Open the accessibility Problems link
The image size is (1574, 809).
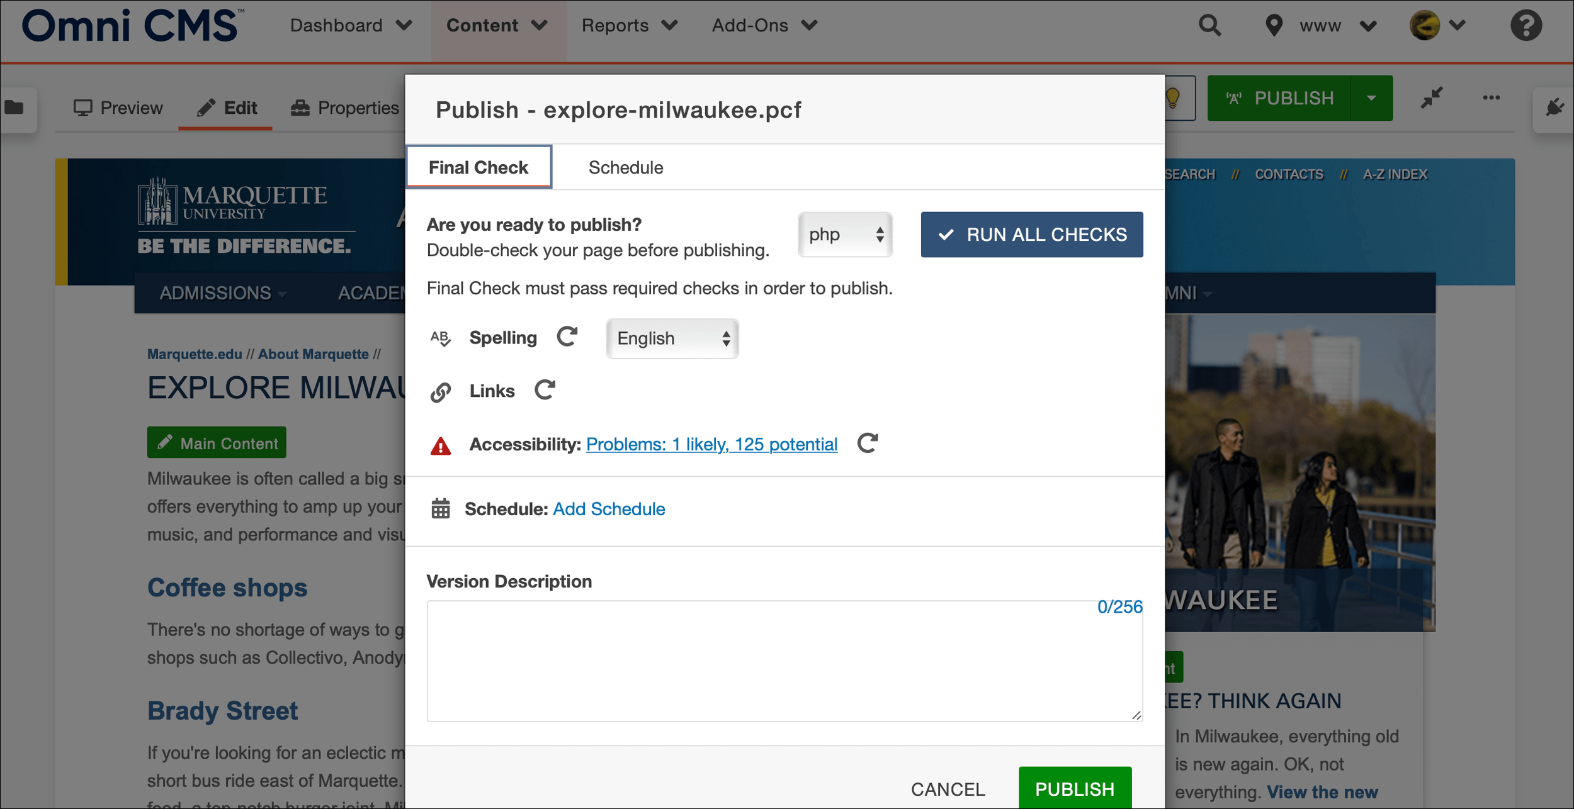tap(711, 444)
